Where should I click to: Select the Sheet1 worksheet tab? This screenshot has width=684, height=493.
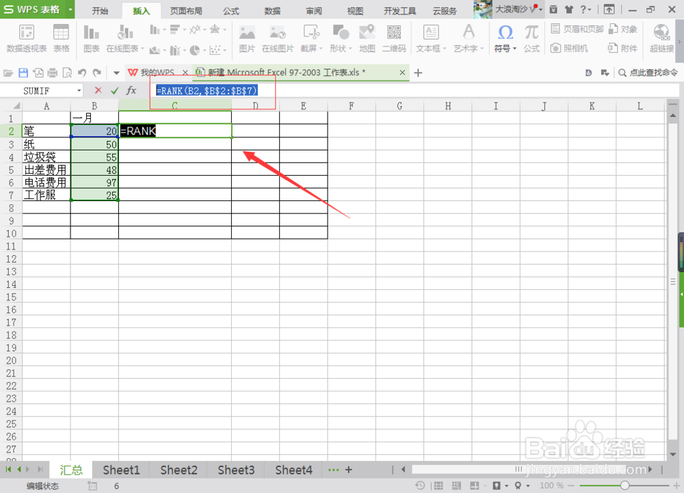121,470
